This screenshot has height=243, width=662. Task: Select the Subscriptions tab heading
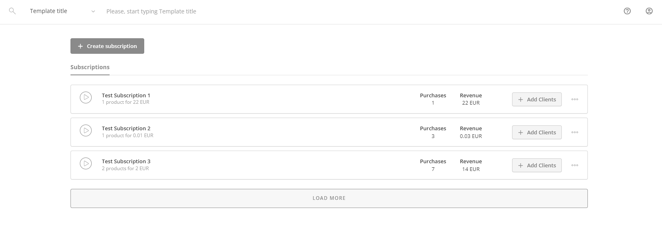[90, 67]
